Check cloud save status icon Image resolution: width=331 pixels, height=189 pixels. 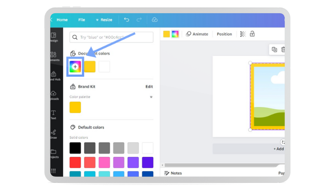[155, 20]
